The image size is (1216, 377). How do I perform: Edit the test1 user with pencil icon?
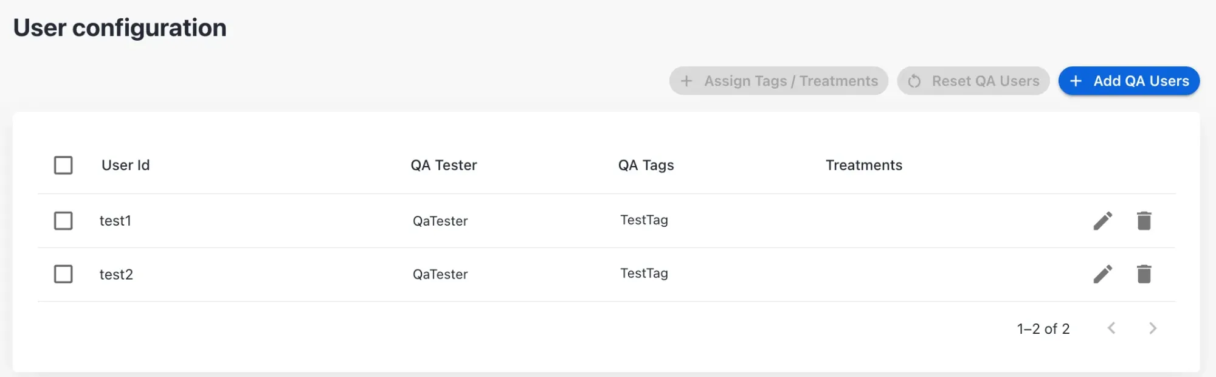(x=1103, y=221)
